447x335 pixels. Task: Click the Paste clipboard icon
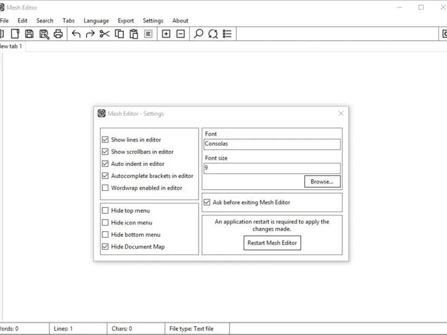[x=134, y=33]
